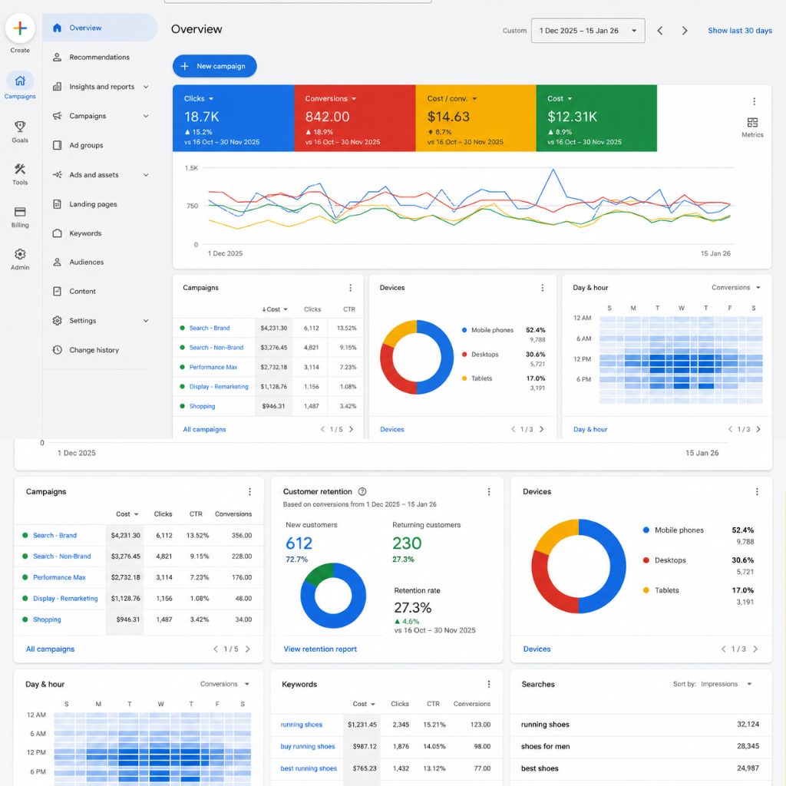The image size is (786, 786).
Task: Click the Create plus icon
Action: coord(20,28)
